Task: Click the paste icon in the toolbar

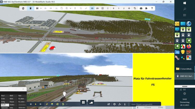Action: [67, 8]
